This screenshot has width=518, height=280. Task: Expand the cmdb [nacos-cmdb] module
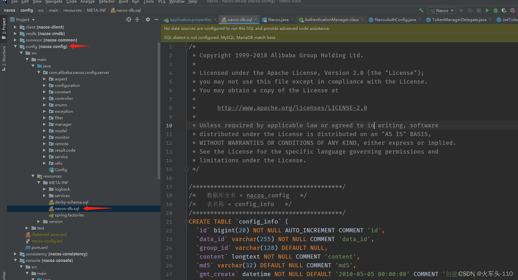tap(15, 34)
